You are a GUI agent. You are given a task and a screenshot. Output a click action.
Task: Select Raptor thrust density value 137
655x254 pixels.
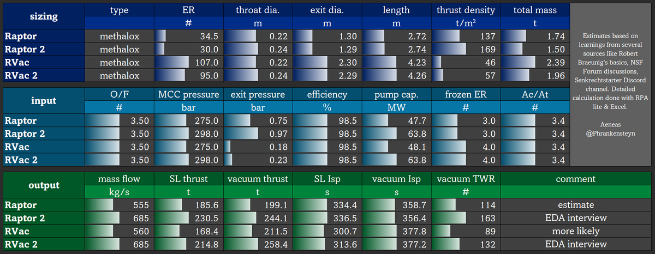click(465, 37)
